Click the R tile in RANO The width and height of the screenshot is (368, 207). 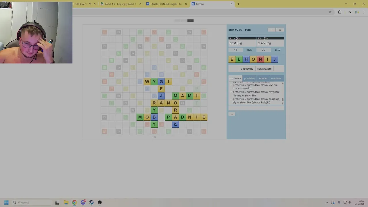tap(154, 103)
